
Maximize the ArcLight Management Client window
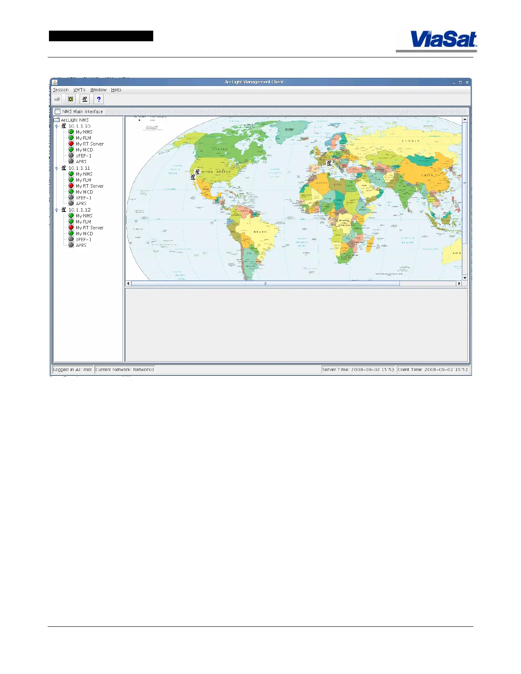[x=460, y=83]
